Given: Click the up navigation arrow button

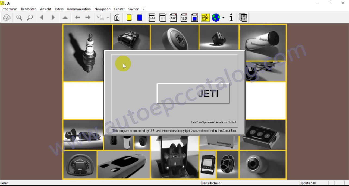Looking at the screenshot, I should click(x=65, y=17).
